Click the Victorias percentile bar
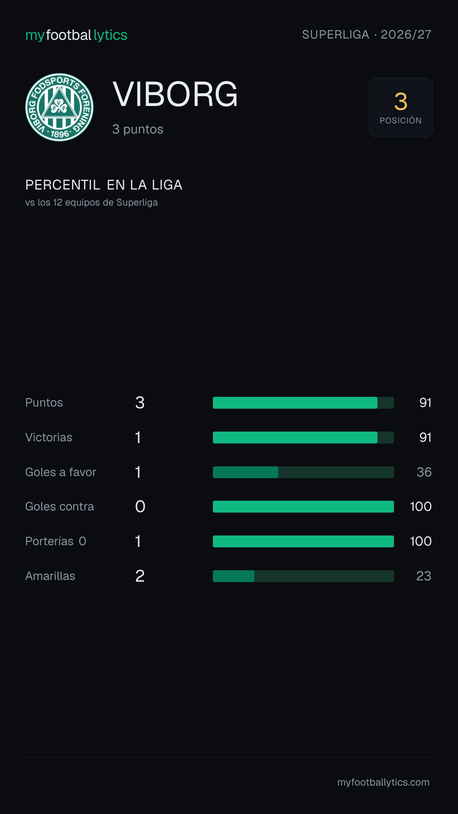Screen dimensions: 458x814 303,438
